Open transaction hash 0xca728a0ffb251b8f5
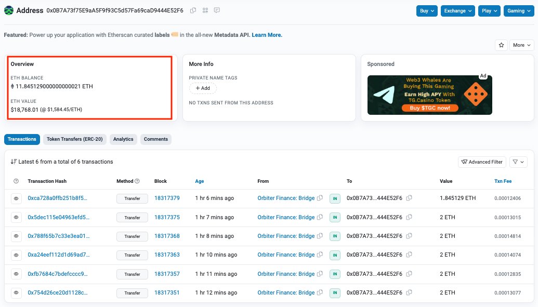Viewport: 538px width, 307px height. pos(57,198)
